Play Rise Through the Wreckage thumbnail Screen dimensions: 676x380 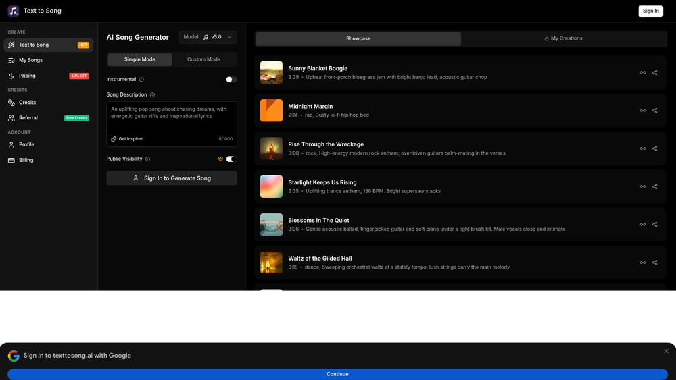[271, 148]
